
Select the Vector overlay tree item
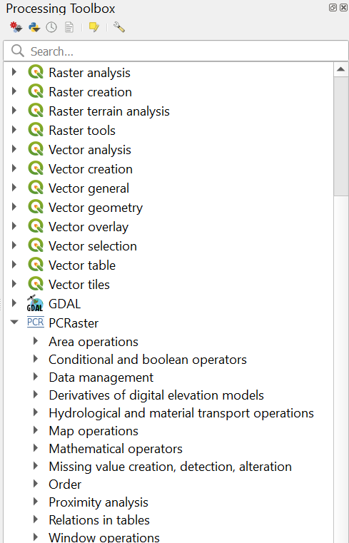point(88,227)
